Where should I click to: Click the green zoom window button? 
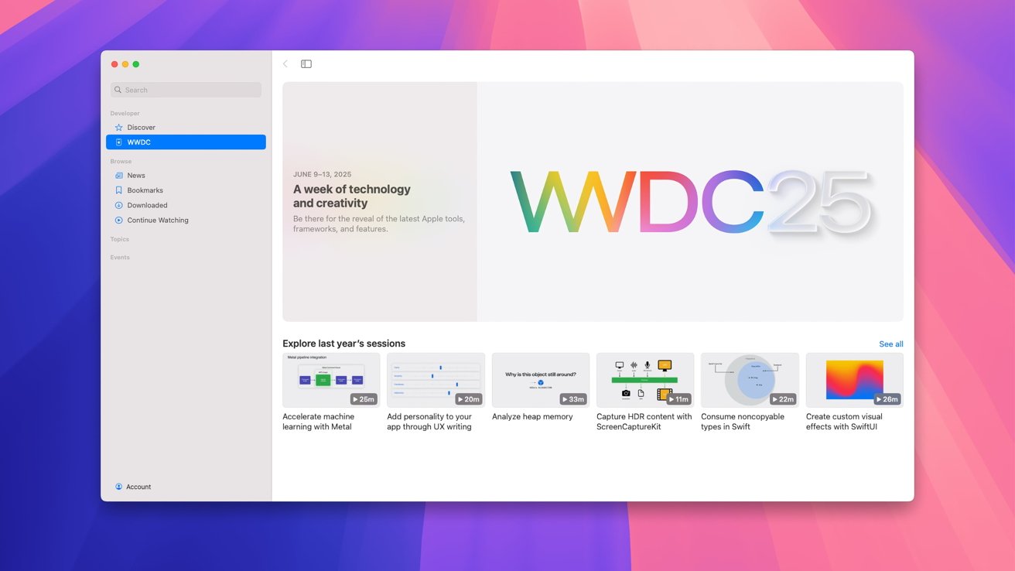(x=136, y=64)
